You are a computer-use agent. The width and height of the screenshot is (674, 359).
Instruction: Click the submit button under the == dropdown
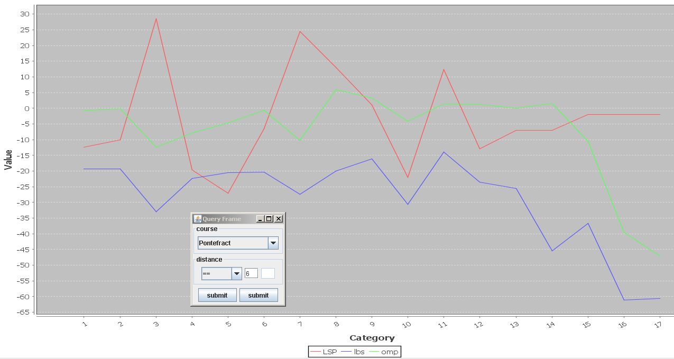[x=217, y=295]
